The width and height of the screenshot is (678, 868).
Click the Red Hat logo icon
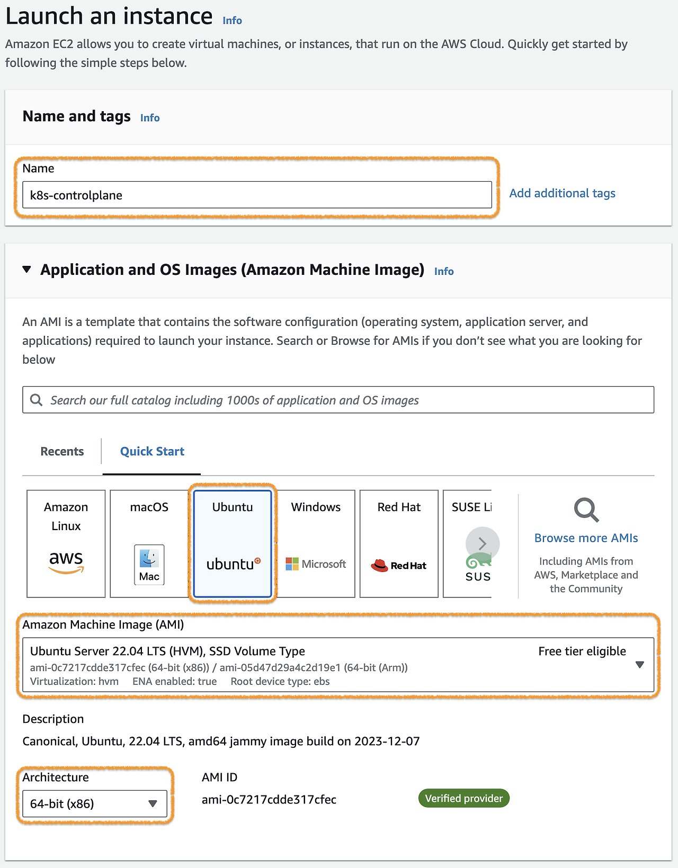click(379, 566)
